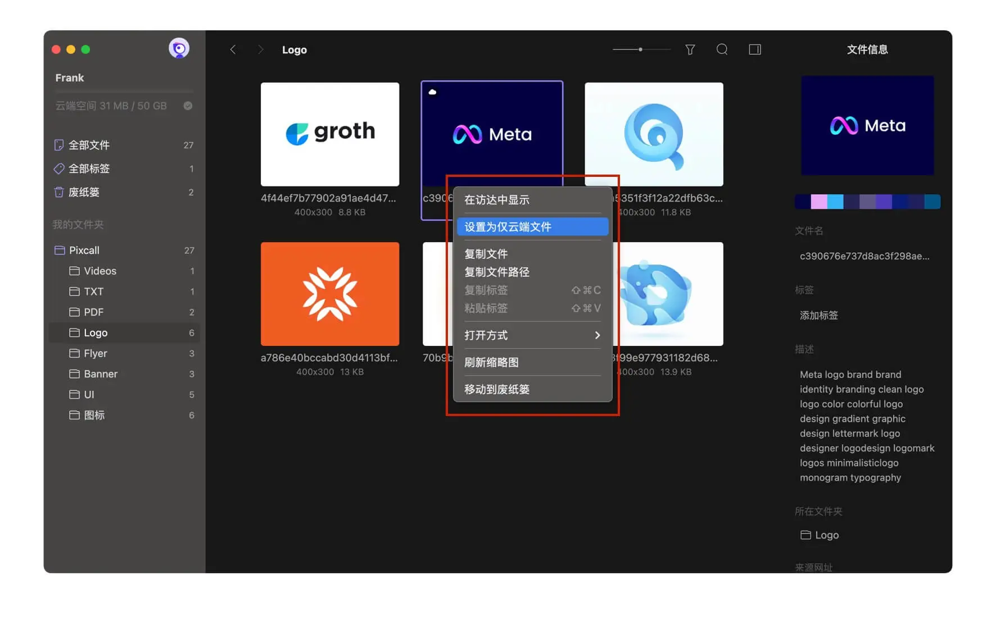Image resolution: width=996 pixels, height=630 pixels.
Task: Open the 图标 folder
Action: 124,415
